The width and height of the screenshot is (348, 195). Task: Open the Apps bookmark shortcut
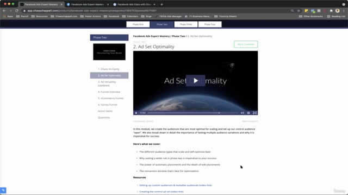pos(8,16)
